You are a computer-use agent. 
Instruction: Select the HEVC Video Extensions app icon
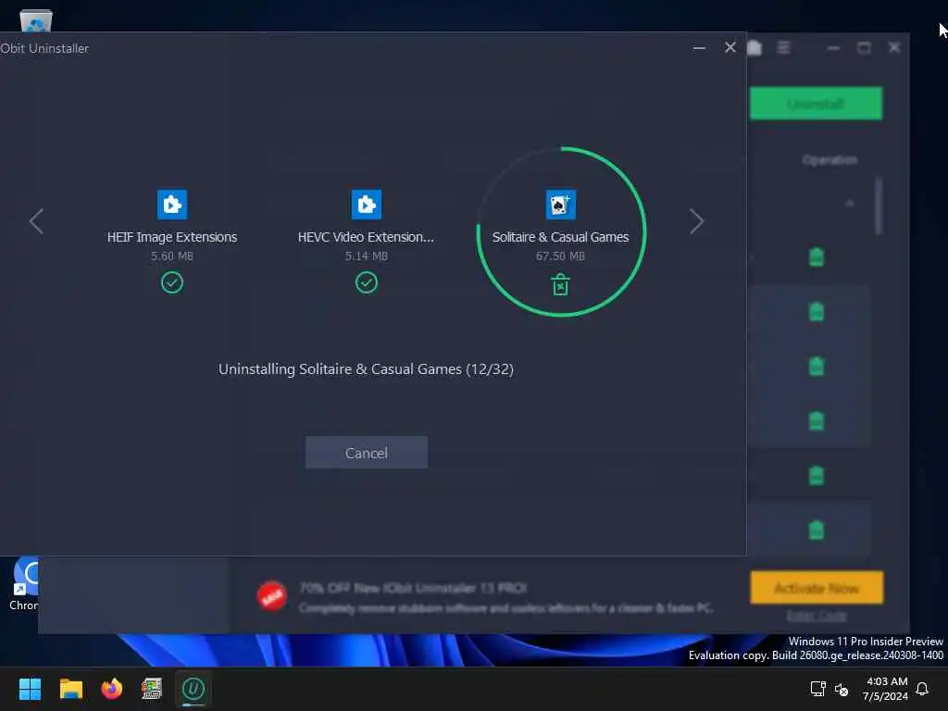point(367,205)
